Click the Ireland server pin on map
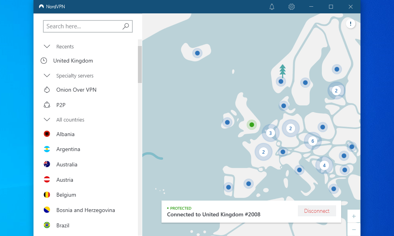The height and width of the screenshot is (236, 394). coord(227,122)
